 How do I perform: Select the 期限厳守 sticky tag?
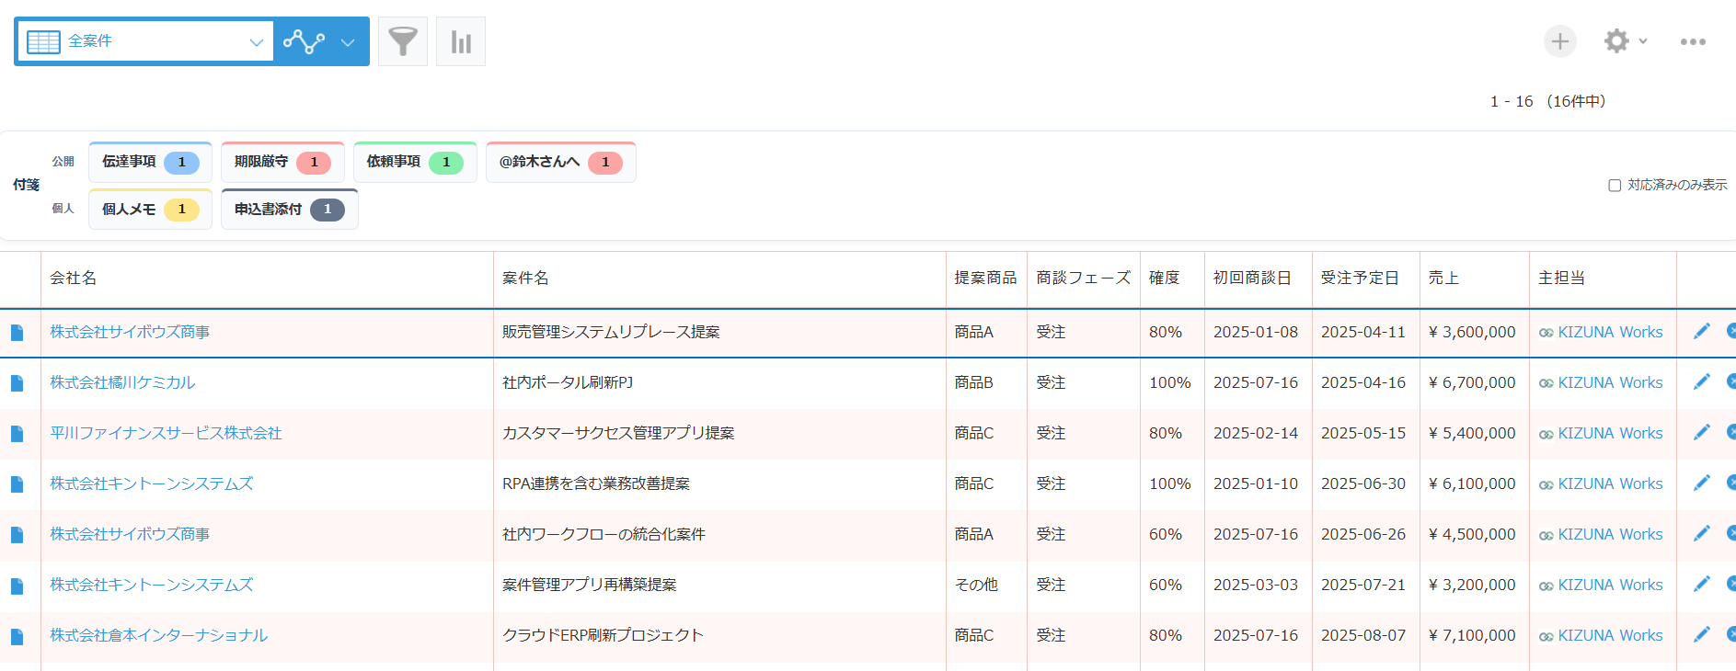(282, 162)
